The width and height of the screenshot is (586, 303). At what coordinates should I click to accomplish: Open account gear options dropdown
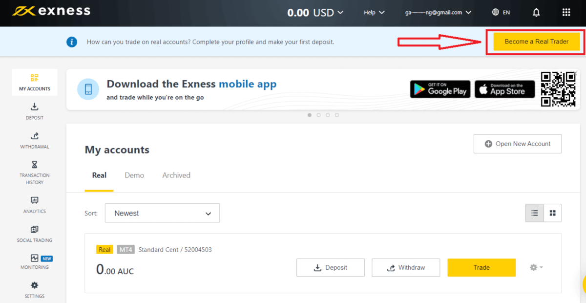pos(536,267)
